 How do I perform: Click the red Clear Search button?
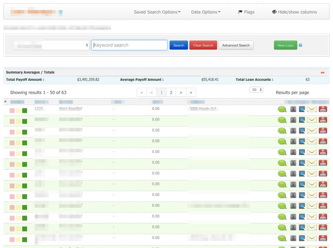(203, 45)
